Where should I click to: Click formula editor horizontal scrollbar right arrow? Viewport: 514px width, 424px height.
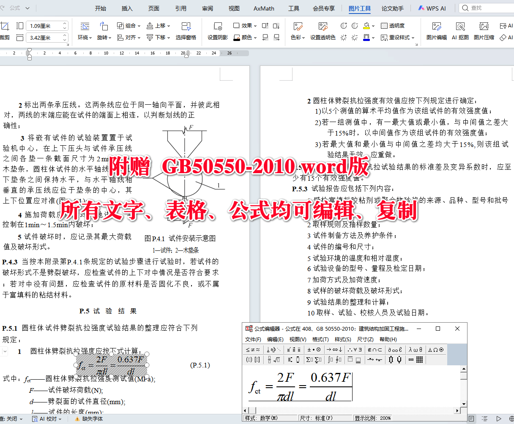tap(457, 410)
